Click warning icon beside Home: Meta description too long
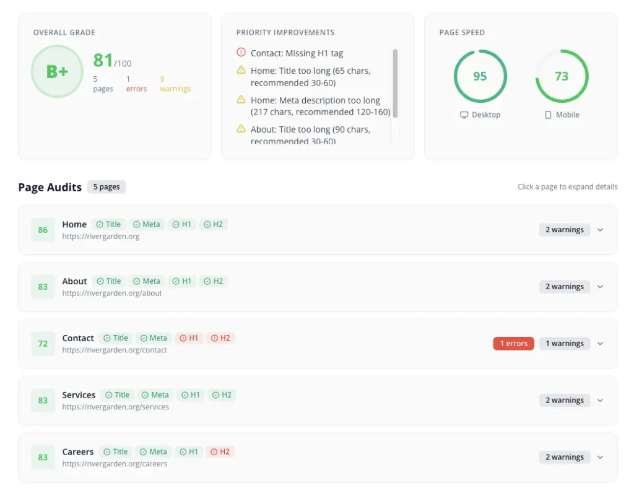 coord(241,100)
